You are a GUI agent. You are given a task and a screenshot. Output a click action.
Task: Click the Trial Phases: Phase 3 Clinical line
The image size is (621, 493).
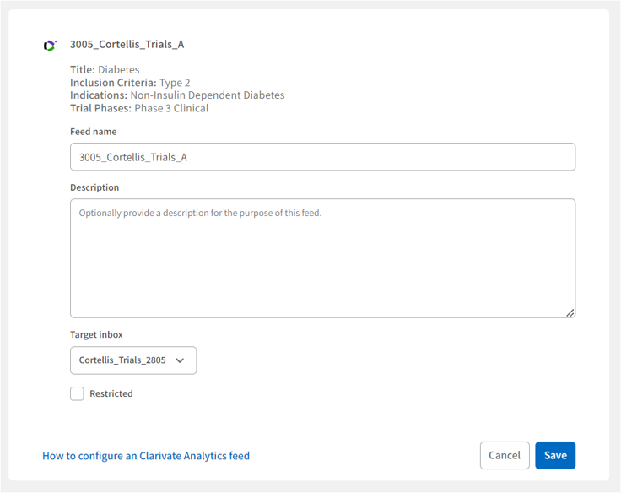click(139, 108)
